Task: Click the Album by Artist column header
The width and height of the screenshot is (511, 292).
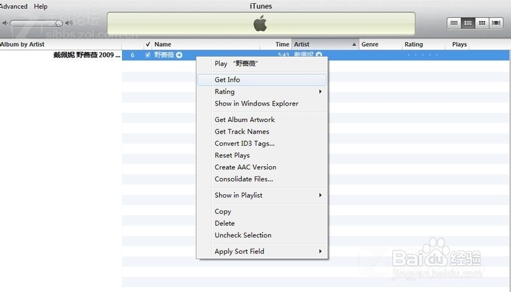Action: [61, 44]
